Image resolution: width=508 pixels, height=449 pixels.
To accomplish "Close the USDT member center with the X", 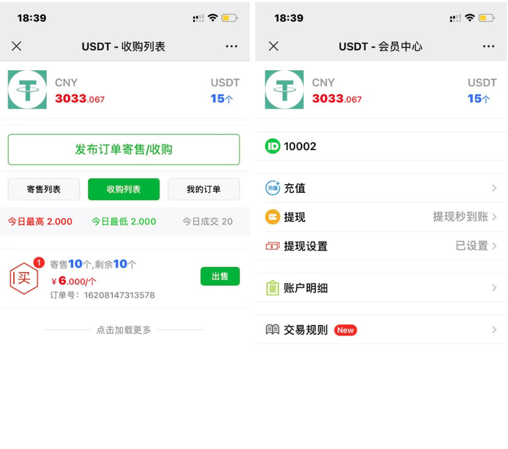I will 273,46.
